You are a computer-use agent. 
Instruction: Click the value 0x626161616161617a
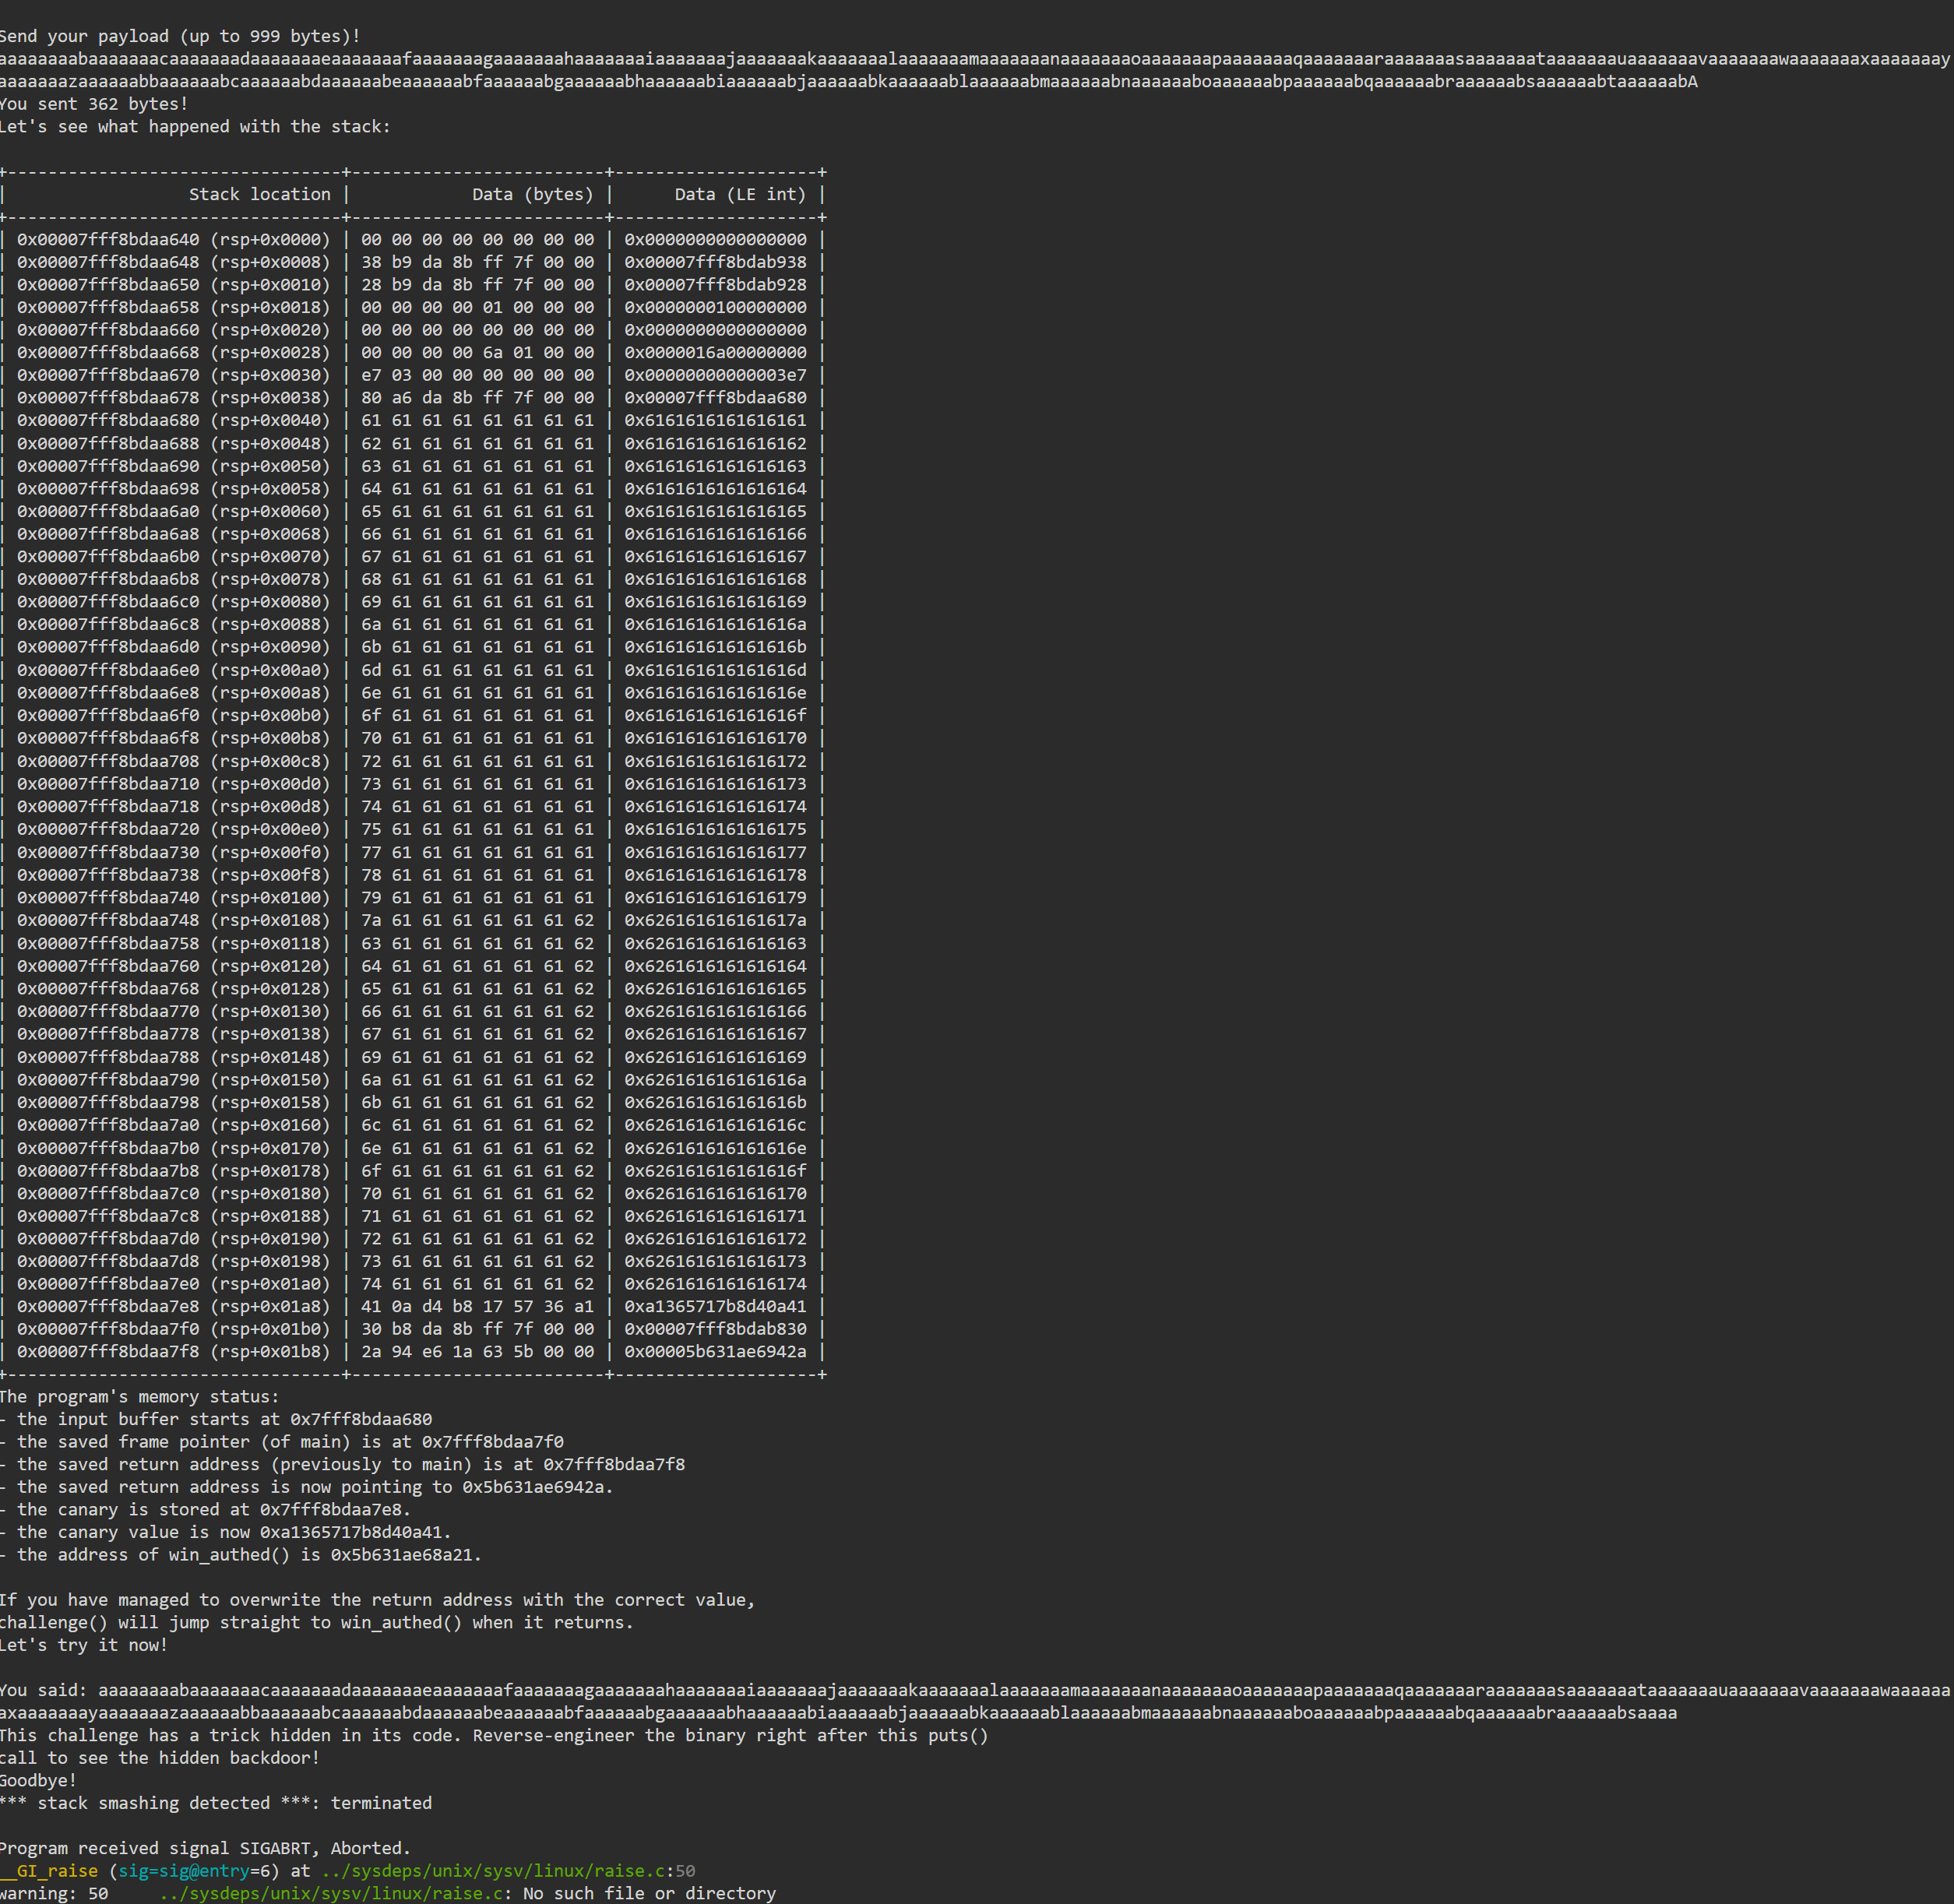point(715,921)
